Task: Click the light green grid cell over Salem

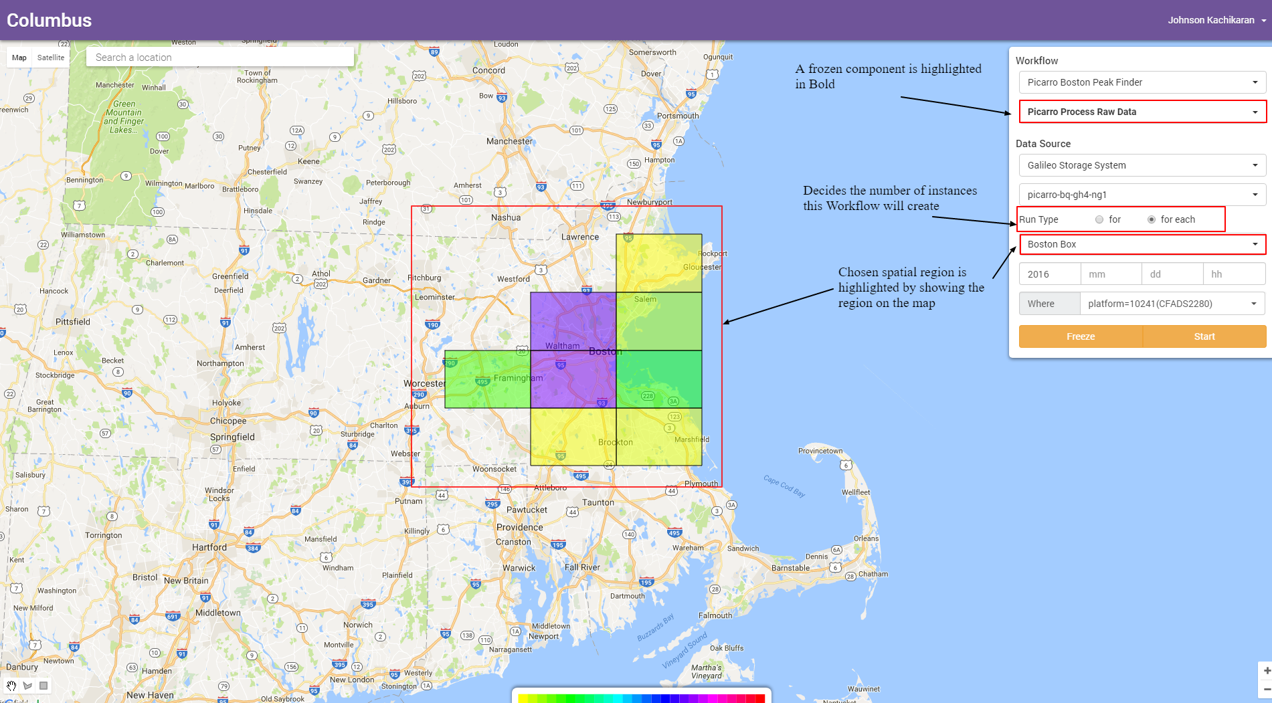Action: point(659,321)
